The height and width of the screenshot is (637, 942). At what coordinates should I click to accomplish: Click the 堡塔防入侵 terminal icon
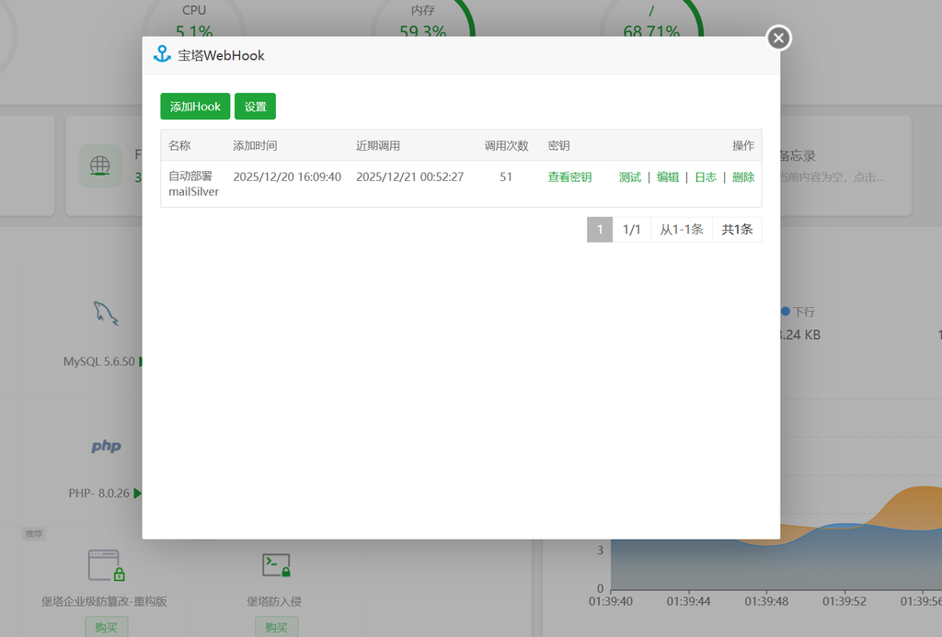click(x=276, y=565)
